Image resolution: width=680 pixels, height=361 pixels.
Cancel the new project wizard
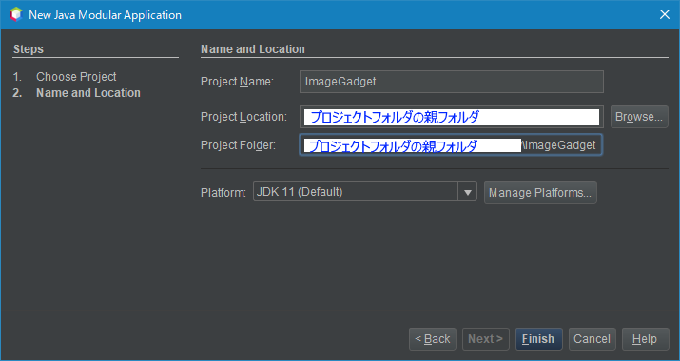pyautogui.click(x=592, y=339)
